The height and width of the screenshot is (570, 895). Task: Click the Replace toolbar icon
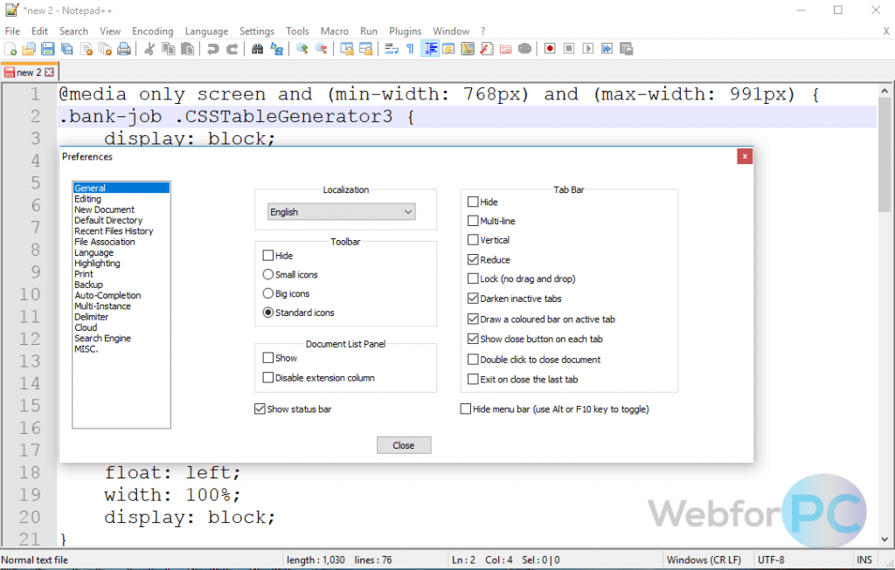[x=278, y=49]
